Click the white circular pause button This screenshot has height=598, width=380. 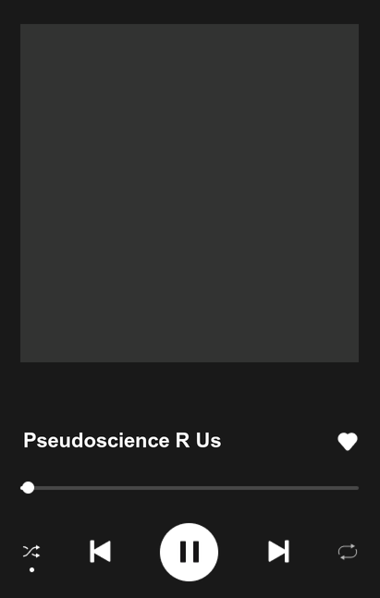(189, 552)
